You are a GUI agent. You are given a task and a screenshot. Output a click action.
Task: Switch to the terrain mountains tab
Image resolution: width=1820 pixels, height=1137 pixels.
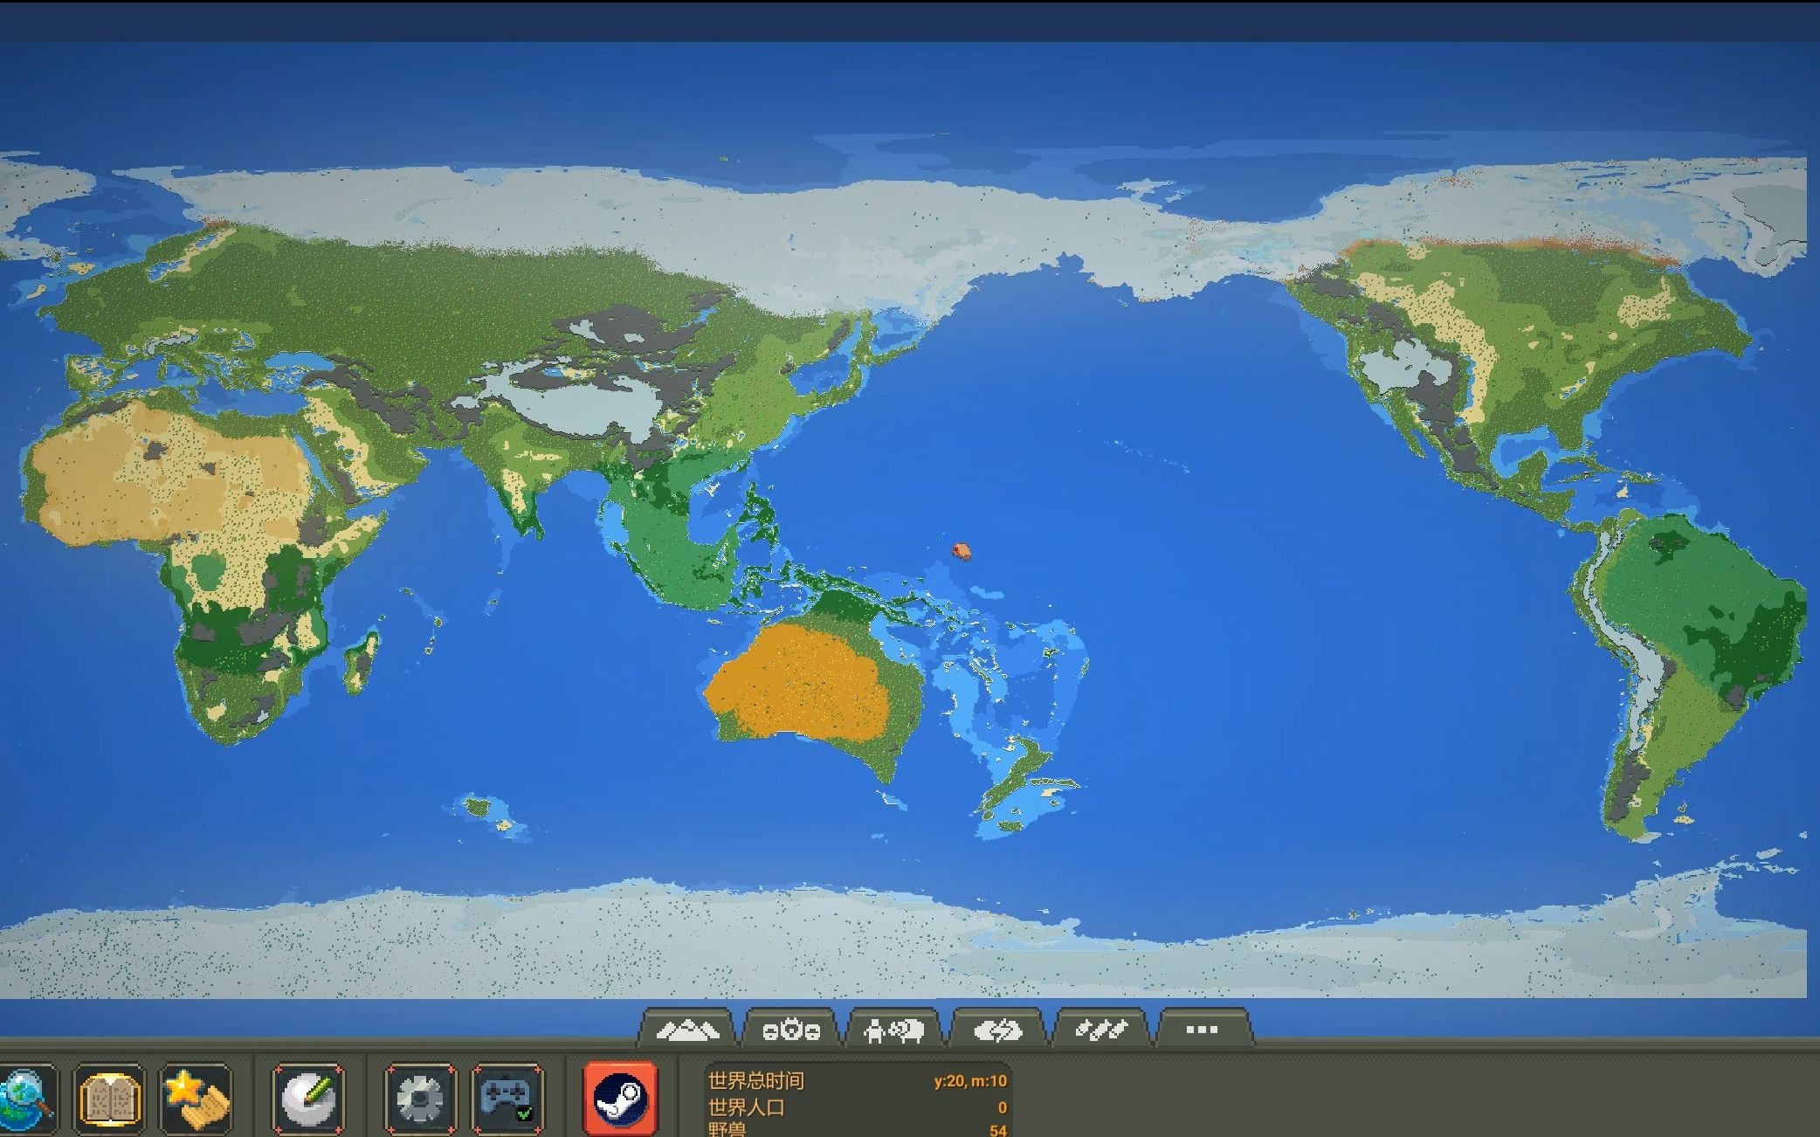click(x=687, y=1030)
